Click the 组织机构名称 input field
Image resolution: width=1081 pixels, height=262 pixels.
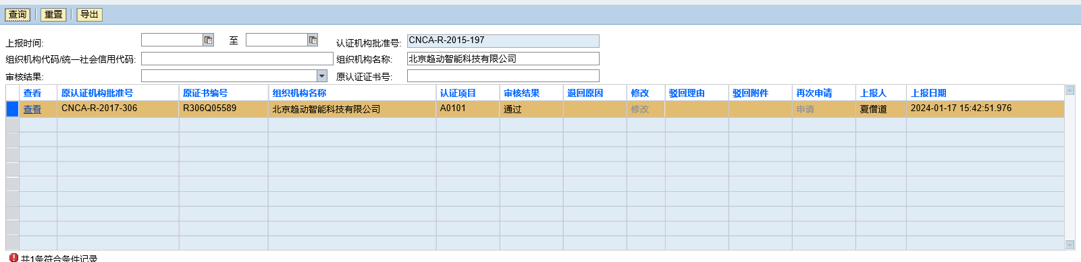coord(503,59)
